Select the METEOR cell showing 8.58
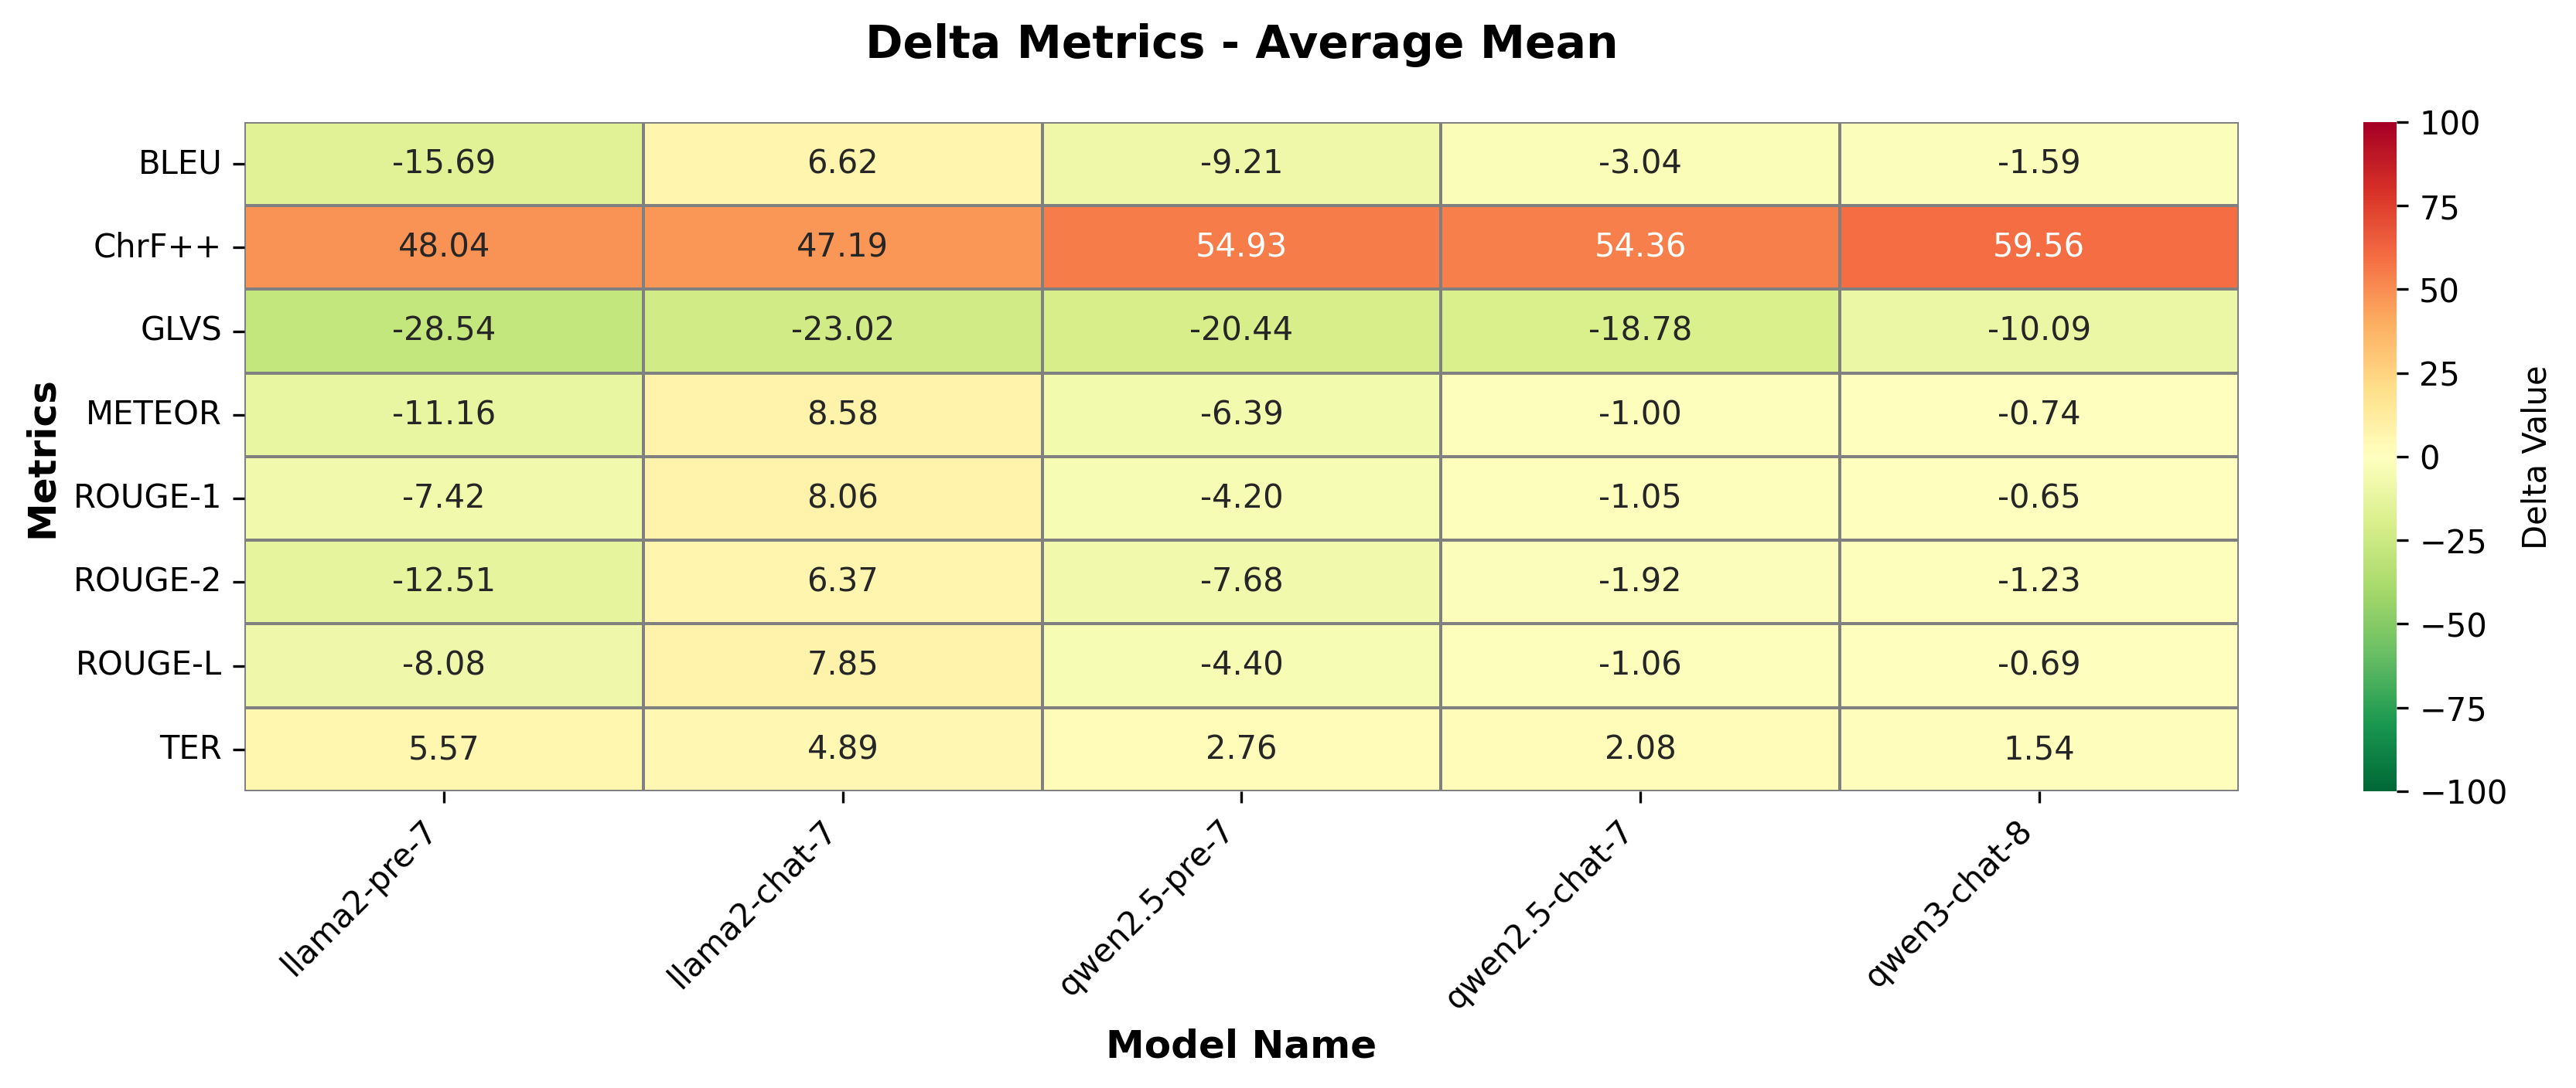The image size is (2576, 1088). tap(842, 413)
